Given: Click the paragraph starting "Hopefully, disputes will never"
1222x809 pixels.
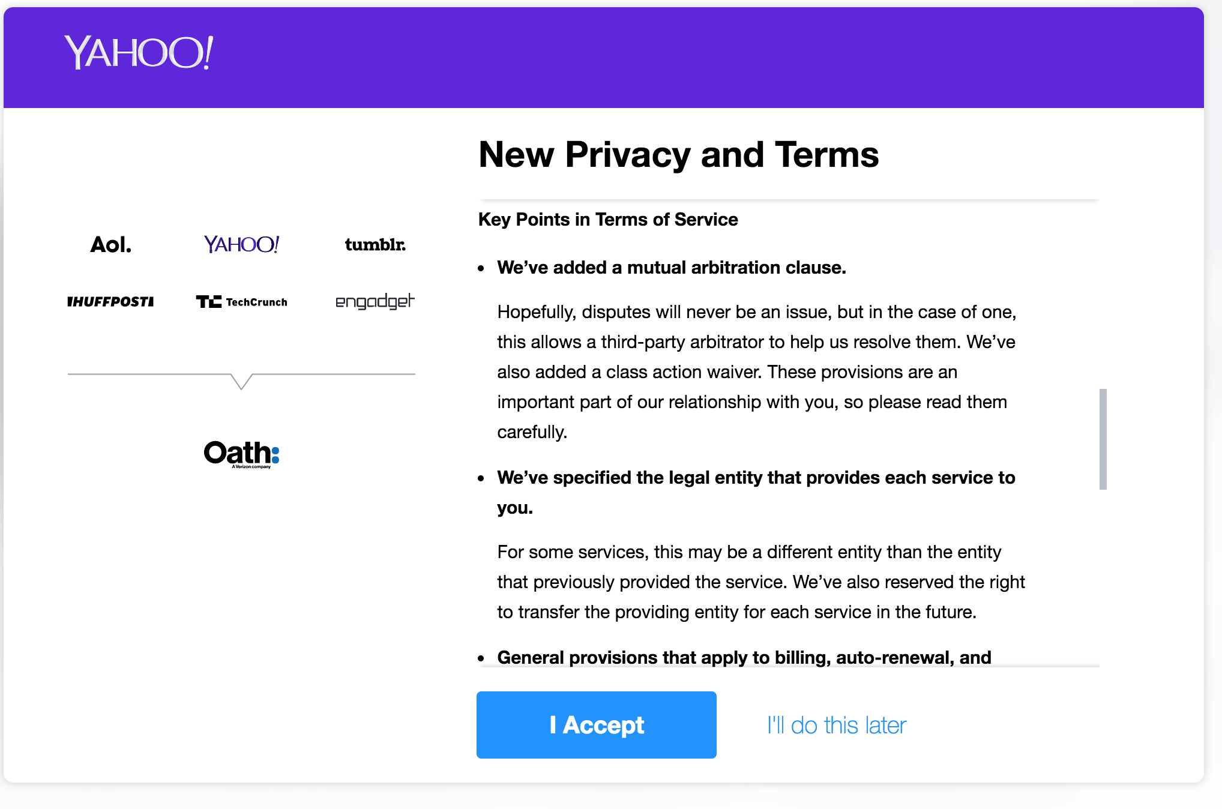Looking at the screenshot, I should 756,372.
